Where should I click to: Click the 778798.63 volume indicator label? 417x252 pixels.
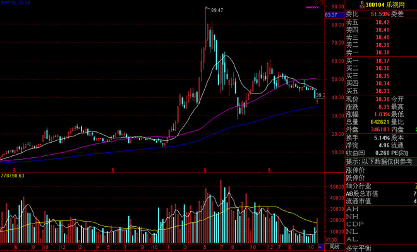click(13, 176)
